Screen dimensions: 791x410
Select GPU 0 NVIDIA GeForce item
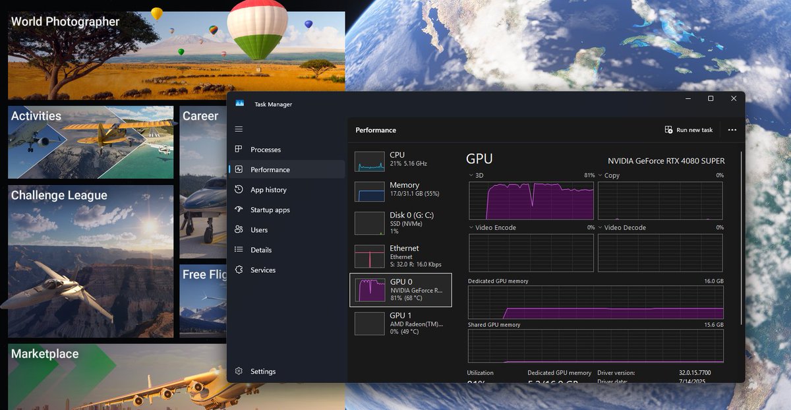[x=401, y=290]
